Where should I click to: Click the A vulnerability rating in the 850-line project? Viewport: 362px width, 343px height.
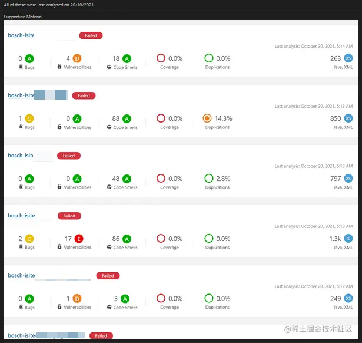coord(77,118)
